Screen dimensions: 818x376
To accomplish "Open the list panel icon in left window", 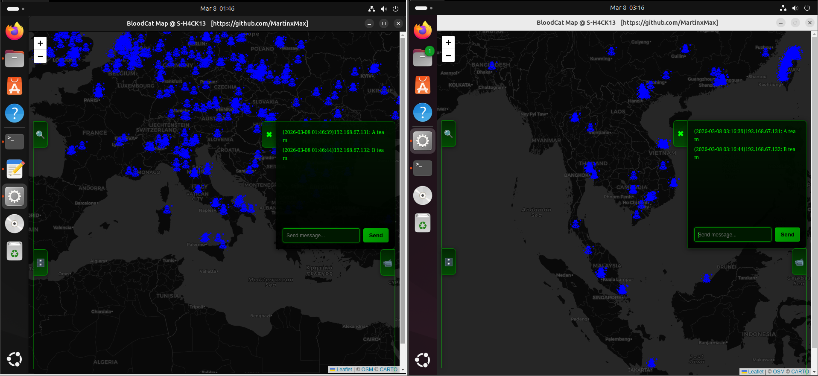I will tap(41, 263).
